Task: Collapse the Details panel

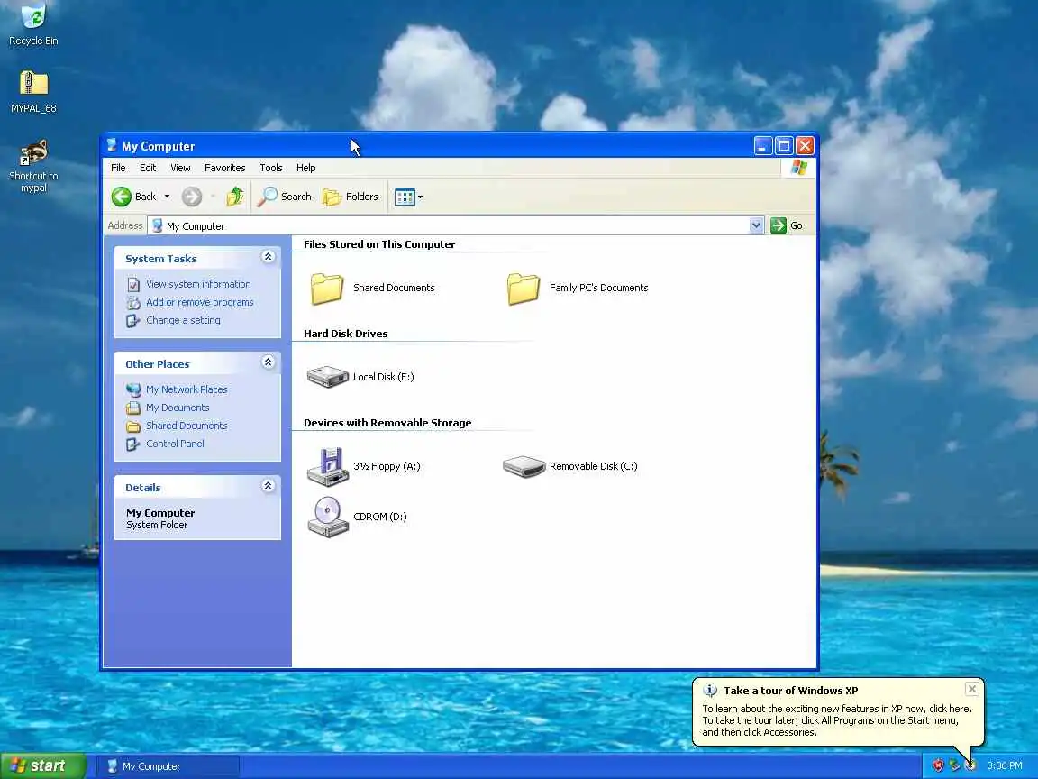Action: (x=269, y=486)
